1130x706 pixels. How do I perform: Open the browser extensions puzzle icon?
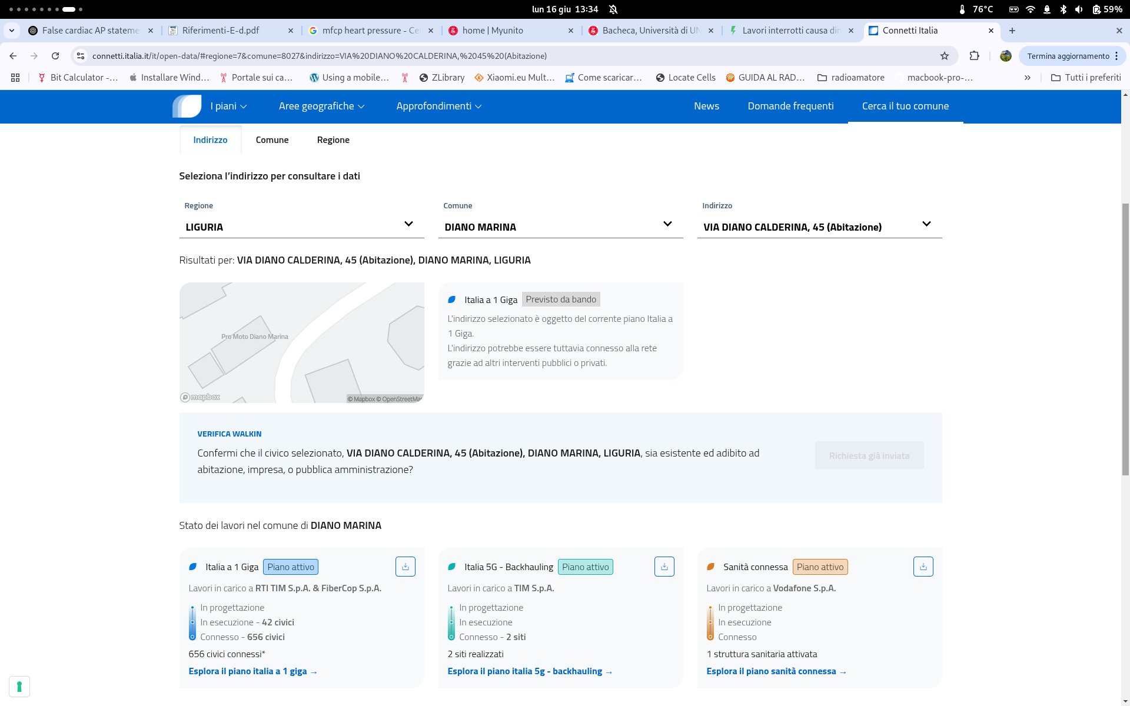click(x=975, y=56)
